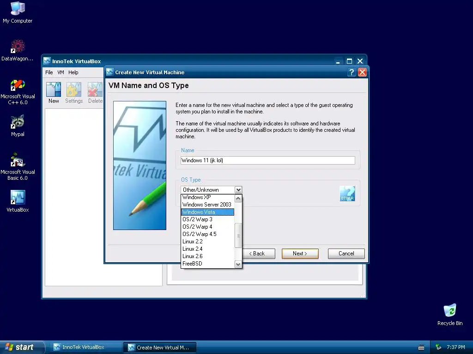Collapse the OS Type combo box arrow

pyautogui.click(x=238, y=190)
